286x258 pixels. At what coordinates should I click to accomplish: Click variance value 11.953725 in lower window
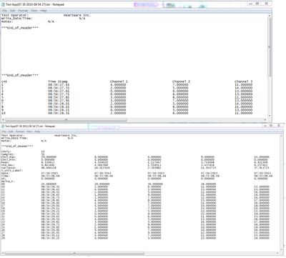(x=209, y=168)
